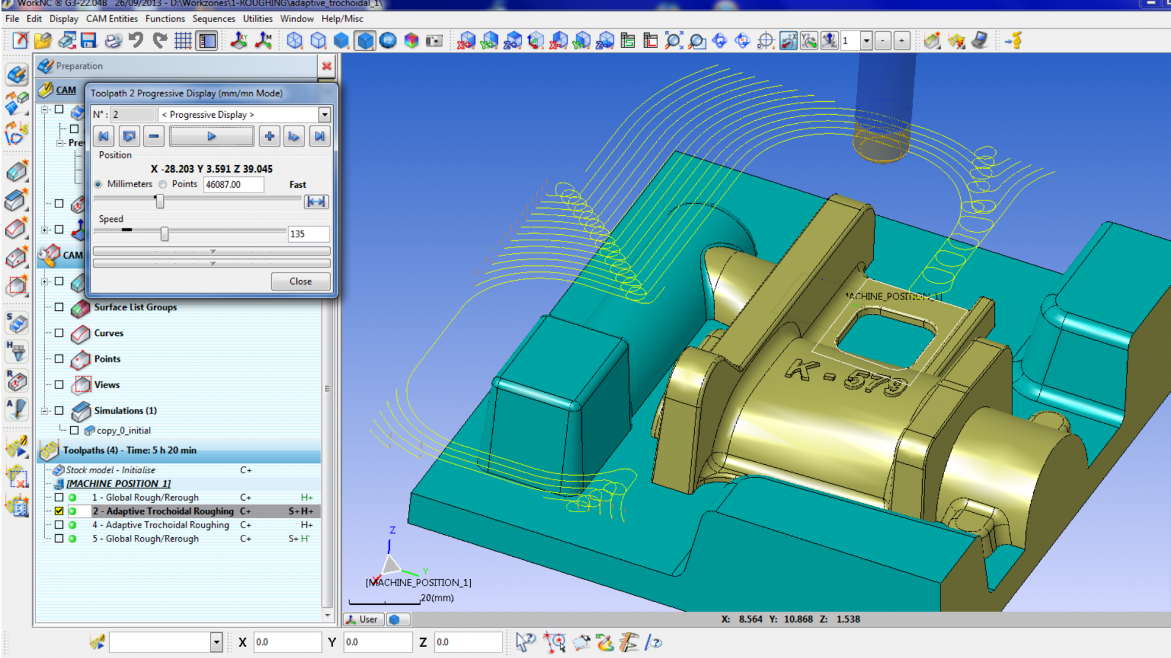This screenshot has width=1171, height=658.
Task: Select the Points radio button
Action: coord(163,184)
